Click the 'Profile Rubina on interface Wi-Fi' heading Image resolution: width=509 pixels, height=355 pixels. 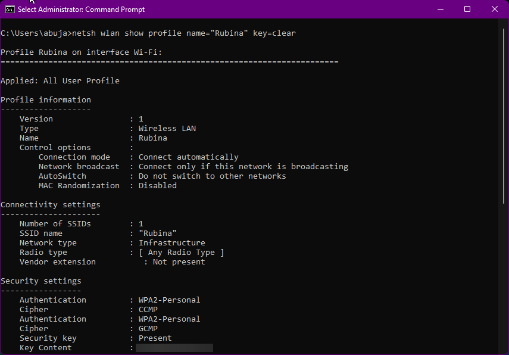click(x=82, y=52)
